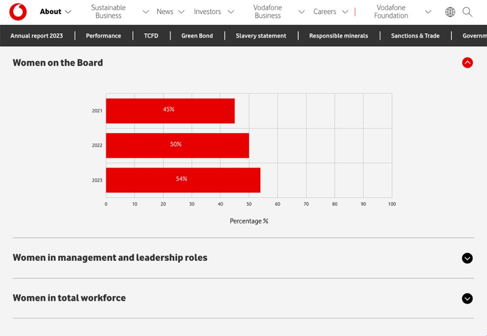
Task: Click the Vodafone logo icon
Action: [18, 12]
